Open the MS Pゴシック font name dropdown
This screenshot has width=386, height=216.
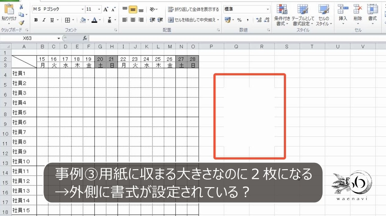click(82, 9)
